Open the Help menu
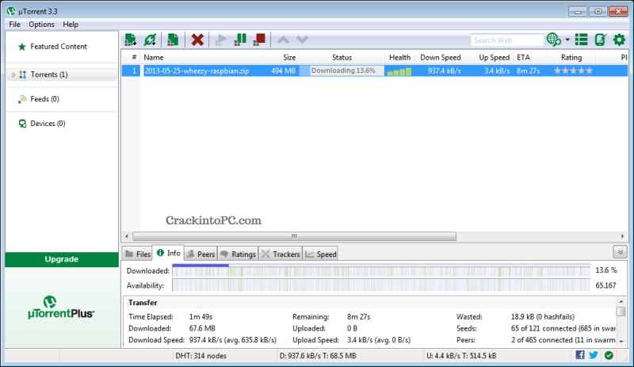The image size is (634, 367). click(71, 25)
